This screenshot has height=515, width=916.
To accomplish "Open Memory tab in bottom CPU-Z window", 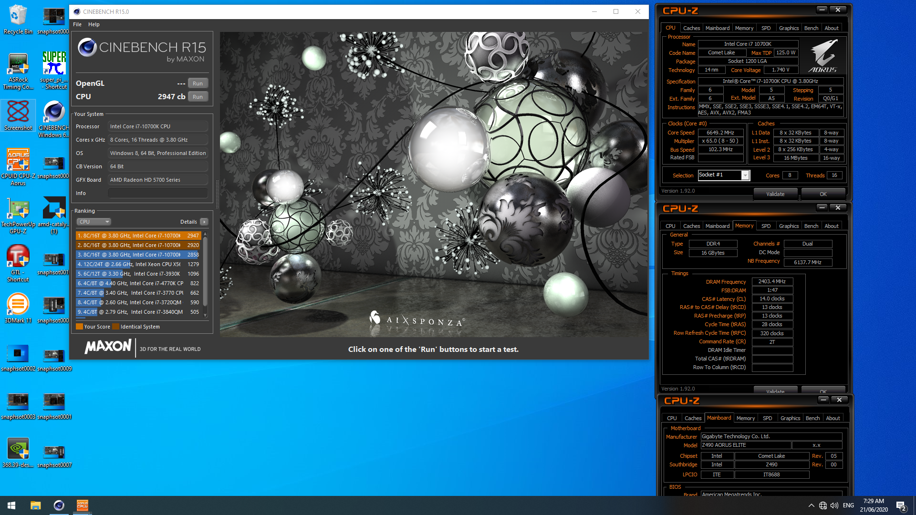I will [x=746, y=418].
